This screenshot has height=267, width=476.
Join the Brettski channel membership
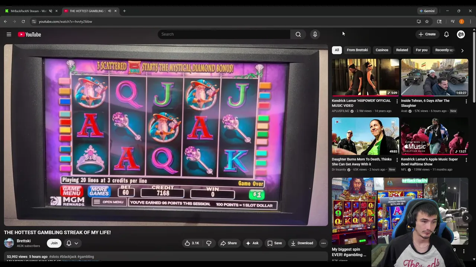(54, 243)
